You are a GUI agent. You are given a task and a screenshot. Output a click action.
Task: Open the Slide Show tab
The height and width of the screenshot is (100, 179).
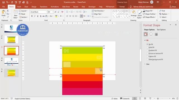tap(66, 7)
